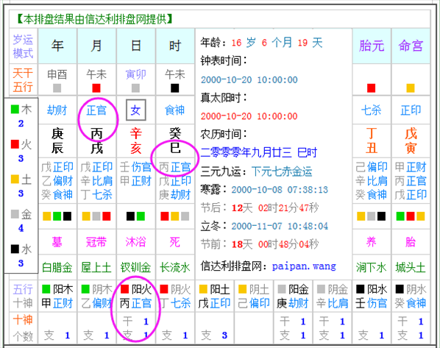This screenshot has width=440, height=348.
Task: Click the 城头土 nayin label
Action: [411, 268]
